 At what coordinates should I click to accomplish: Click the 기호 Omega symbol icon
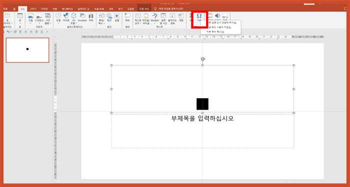(199, 16)
